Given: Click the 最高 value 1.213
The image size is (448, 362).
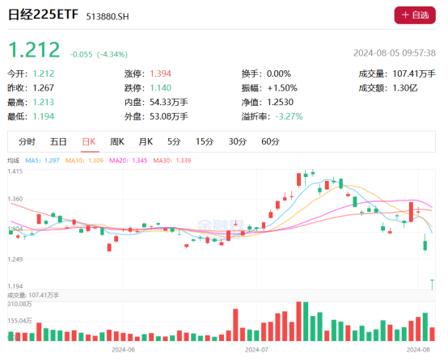Looking at the screenshot, I should [x=44, y=102].
